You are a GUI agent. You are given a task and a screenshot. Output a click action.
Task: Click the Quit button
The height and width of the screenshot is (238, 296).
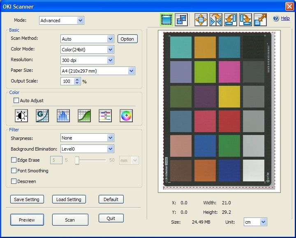pyautogui.click(x=111, y=218)
